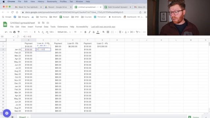Screen dimensions: 210x118
Task: Rename the Untitled spreadsheet title
Action: 23,23
